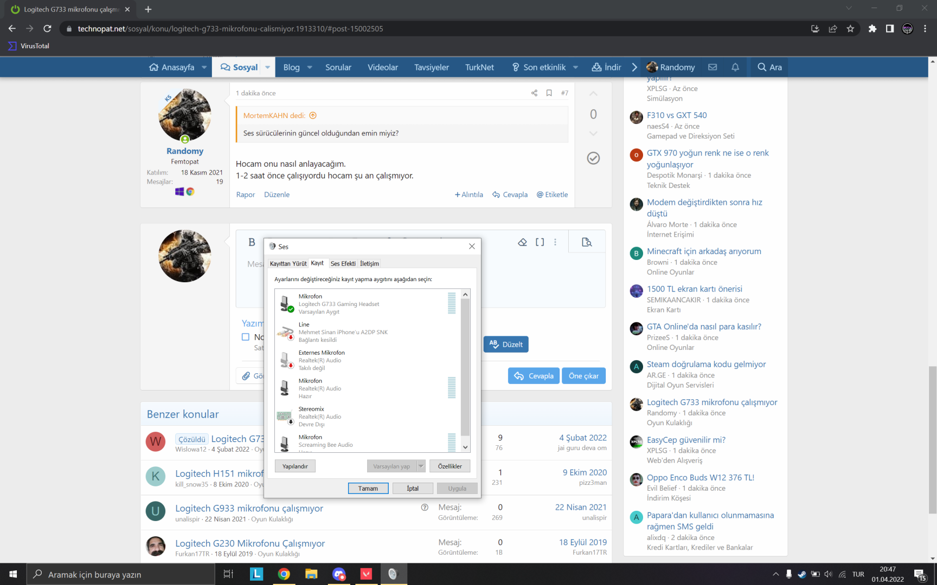Switch to Kayıttan Yürüt tab
The image size is (937, 585).
pyautogui.click(x=288, y=264)
